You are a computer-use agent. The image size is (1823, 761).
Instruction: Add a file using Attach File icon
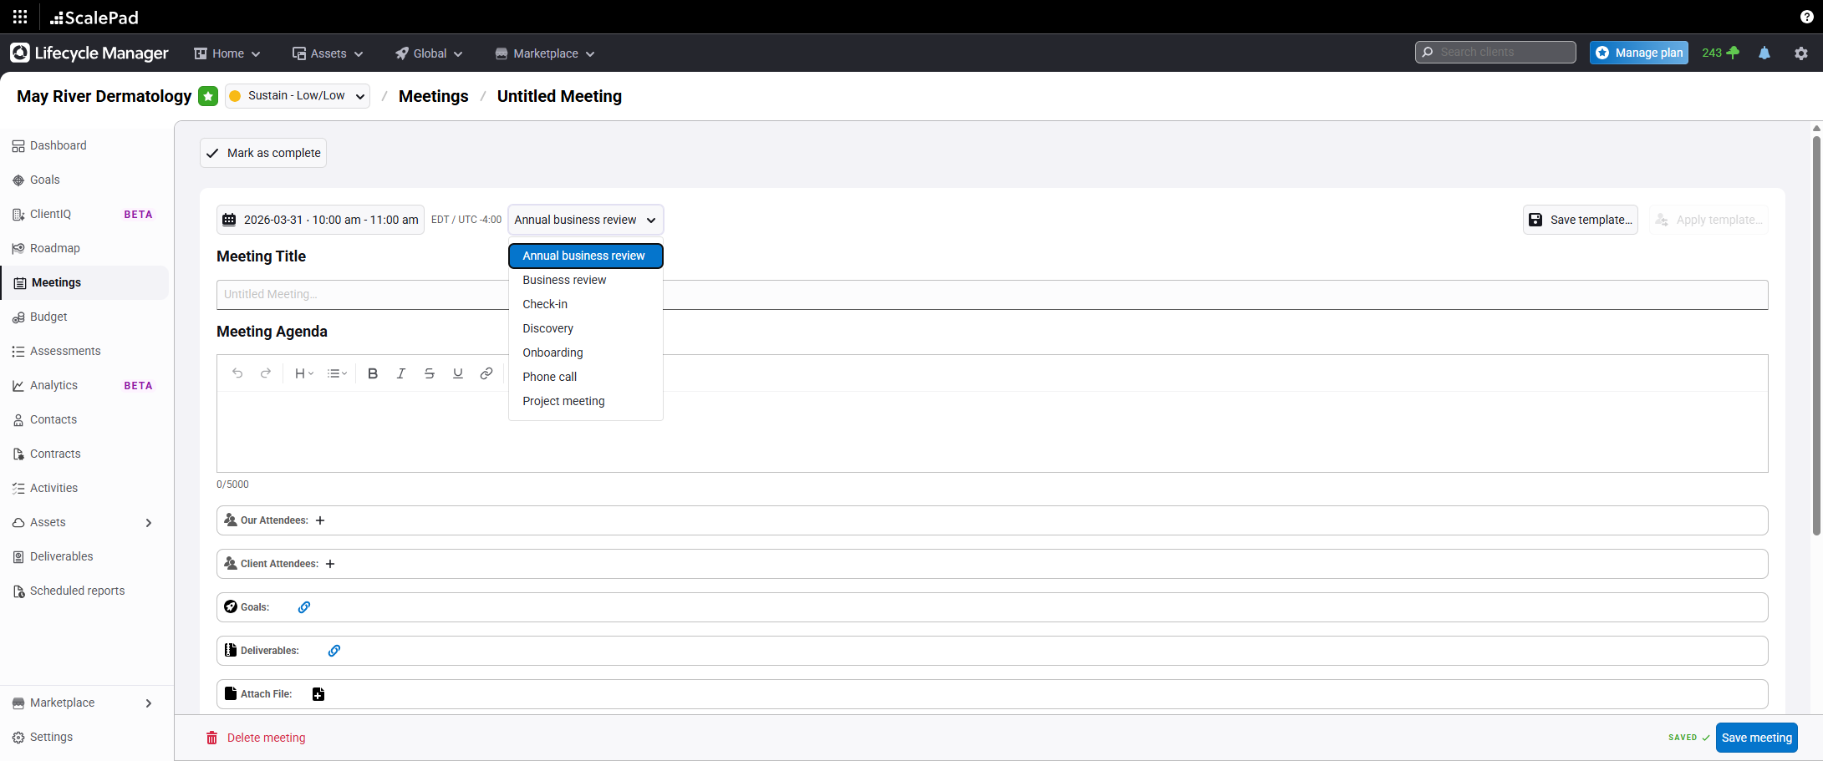tap(318, 694)
